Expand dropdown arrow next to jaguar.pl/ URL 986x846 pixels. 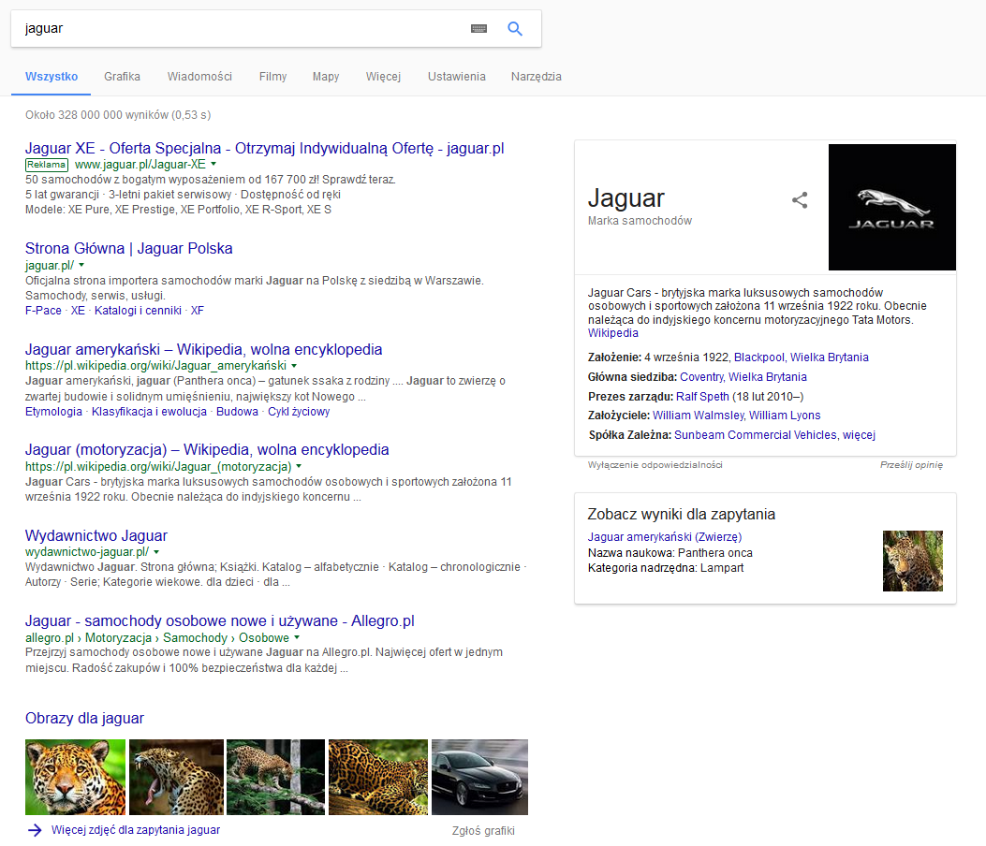point(81,265)
